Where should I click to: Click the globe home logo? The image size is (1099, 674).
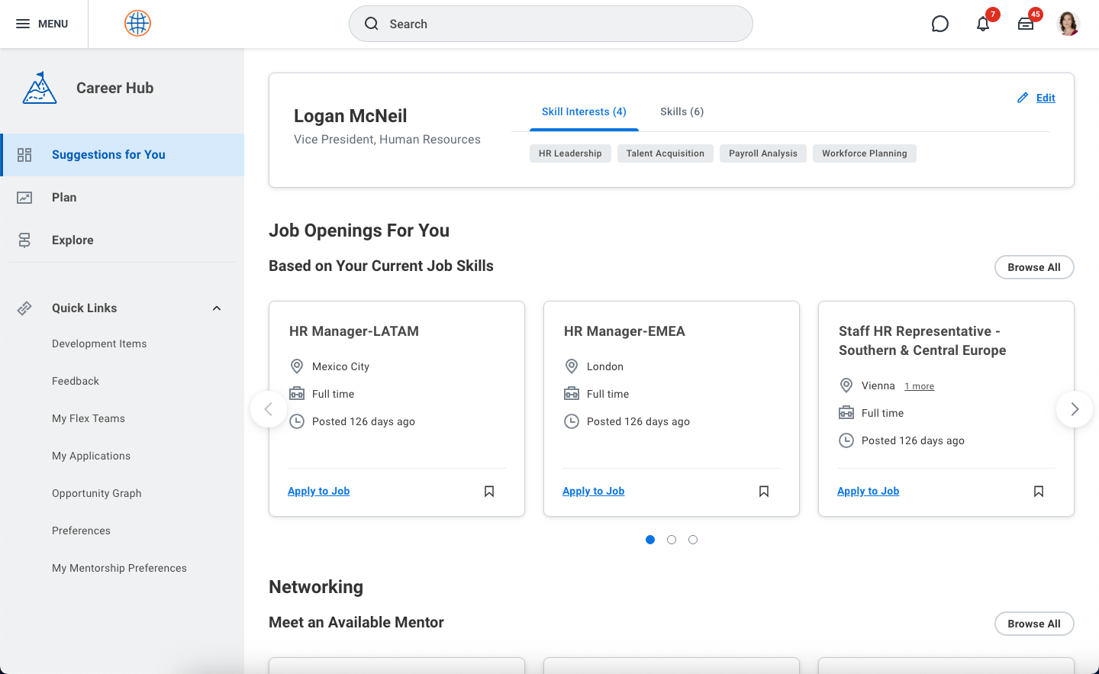click(137, 24)
